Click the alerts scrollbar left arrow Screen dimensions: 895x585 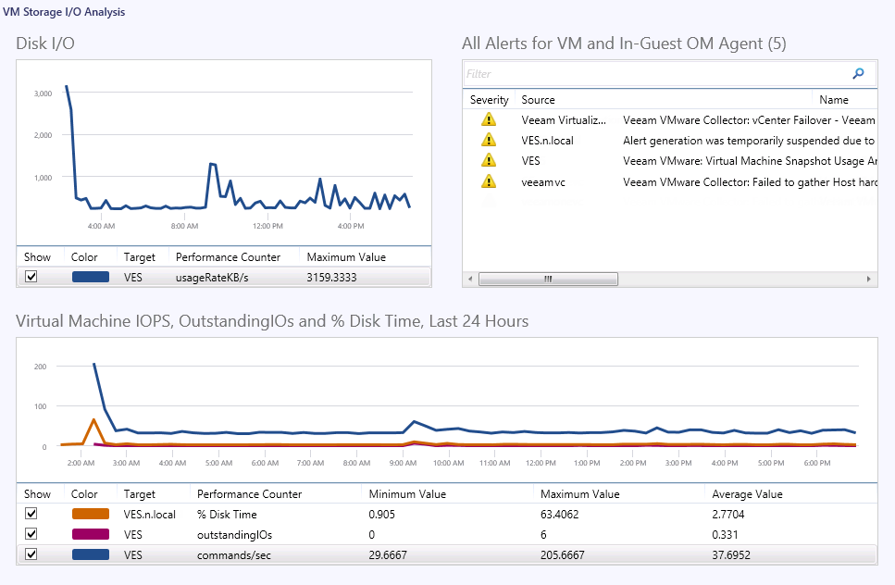tap(471, 279)
